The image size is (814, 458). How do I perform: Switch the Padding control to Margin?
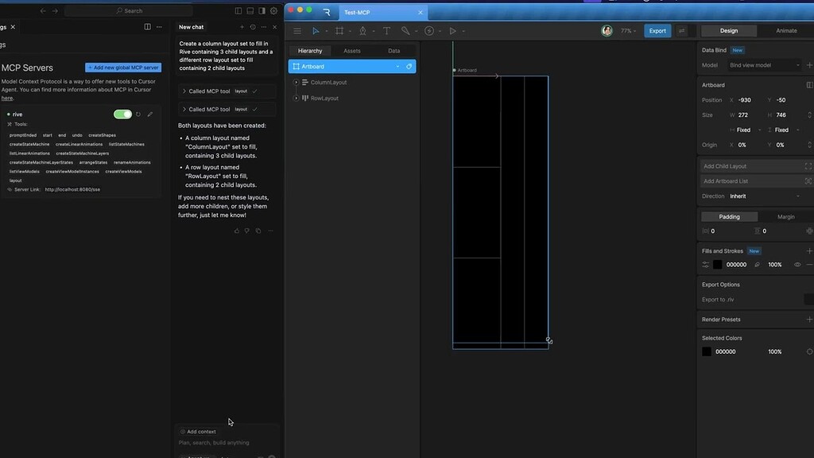pos(788,216)
